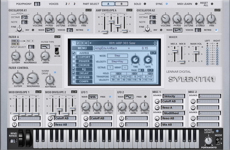This screenshot has height=150, width=230.
Task: Toggle Warm Drive LED
Action: click(55, 72)
